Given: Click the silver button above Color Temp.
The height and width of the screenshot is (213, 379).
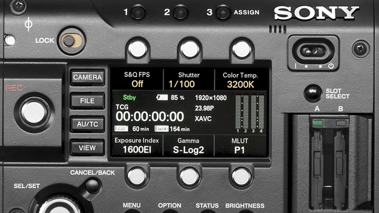Looking at the screenshot, I should coord(242,49).
